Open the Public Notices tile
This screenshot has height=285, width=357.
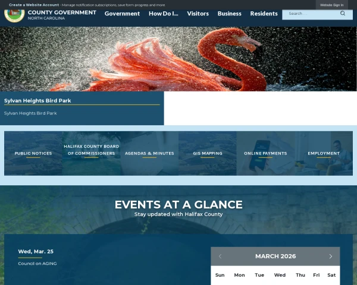tap(33, 153)
